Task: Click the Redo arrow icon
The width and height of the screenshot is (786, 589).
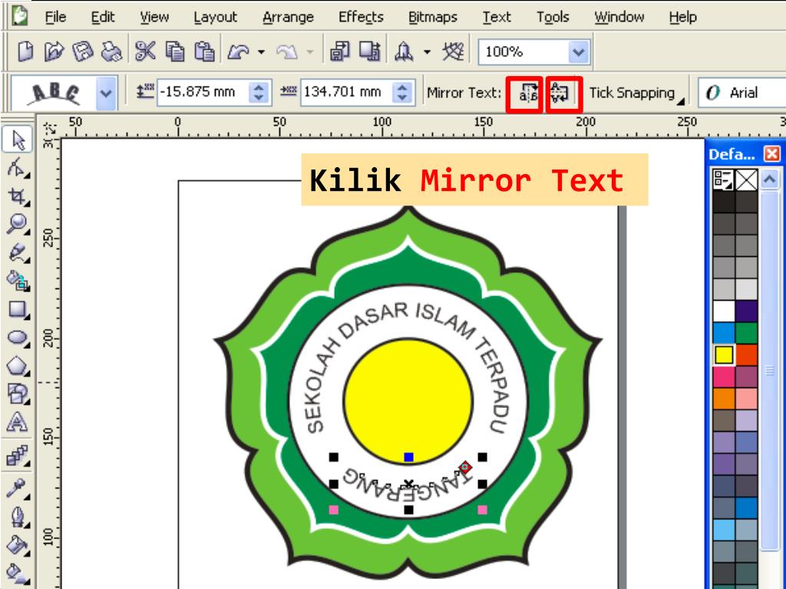Action: click(286, 51)
